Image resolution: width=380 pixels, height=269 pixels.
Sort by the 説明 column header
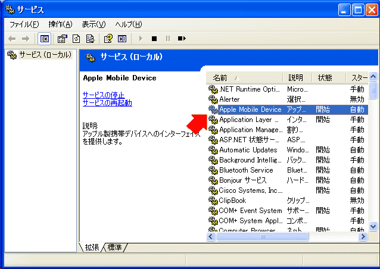(297, 78)
